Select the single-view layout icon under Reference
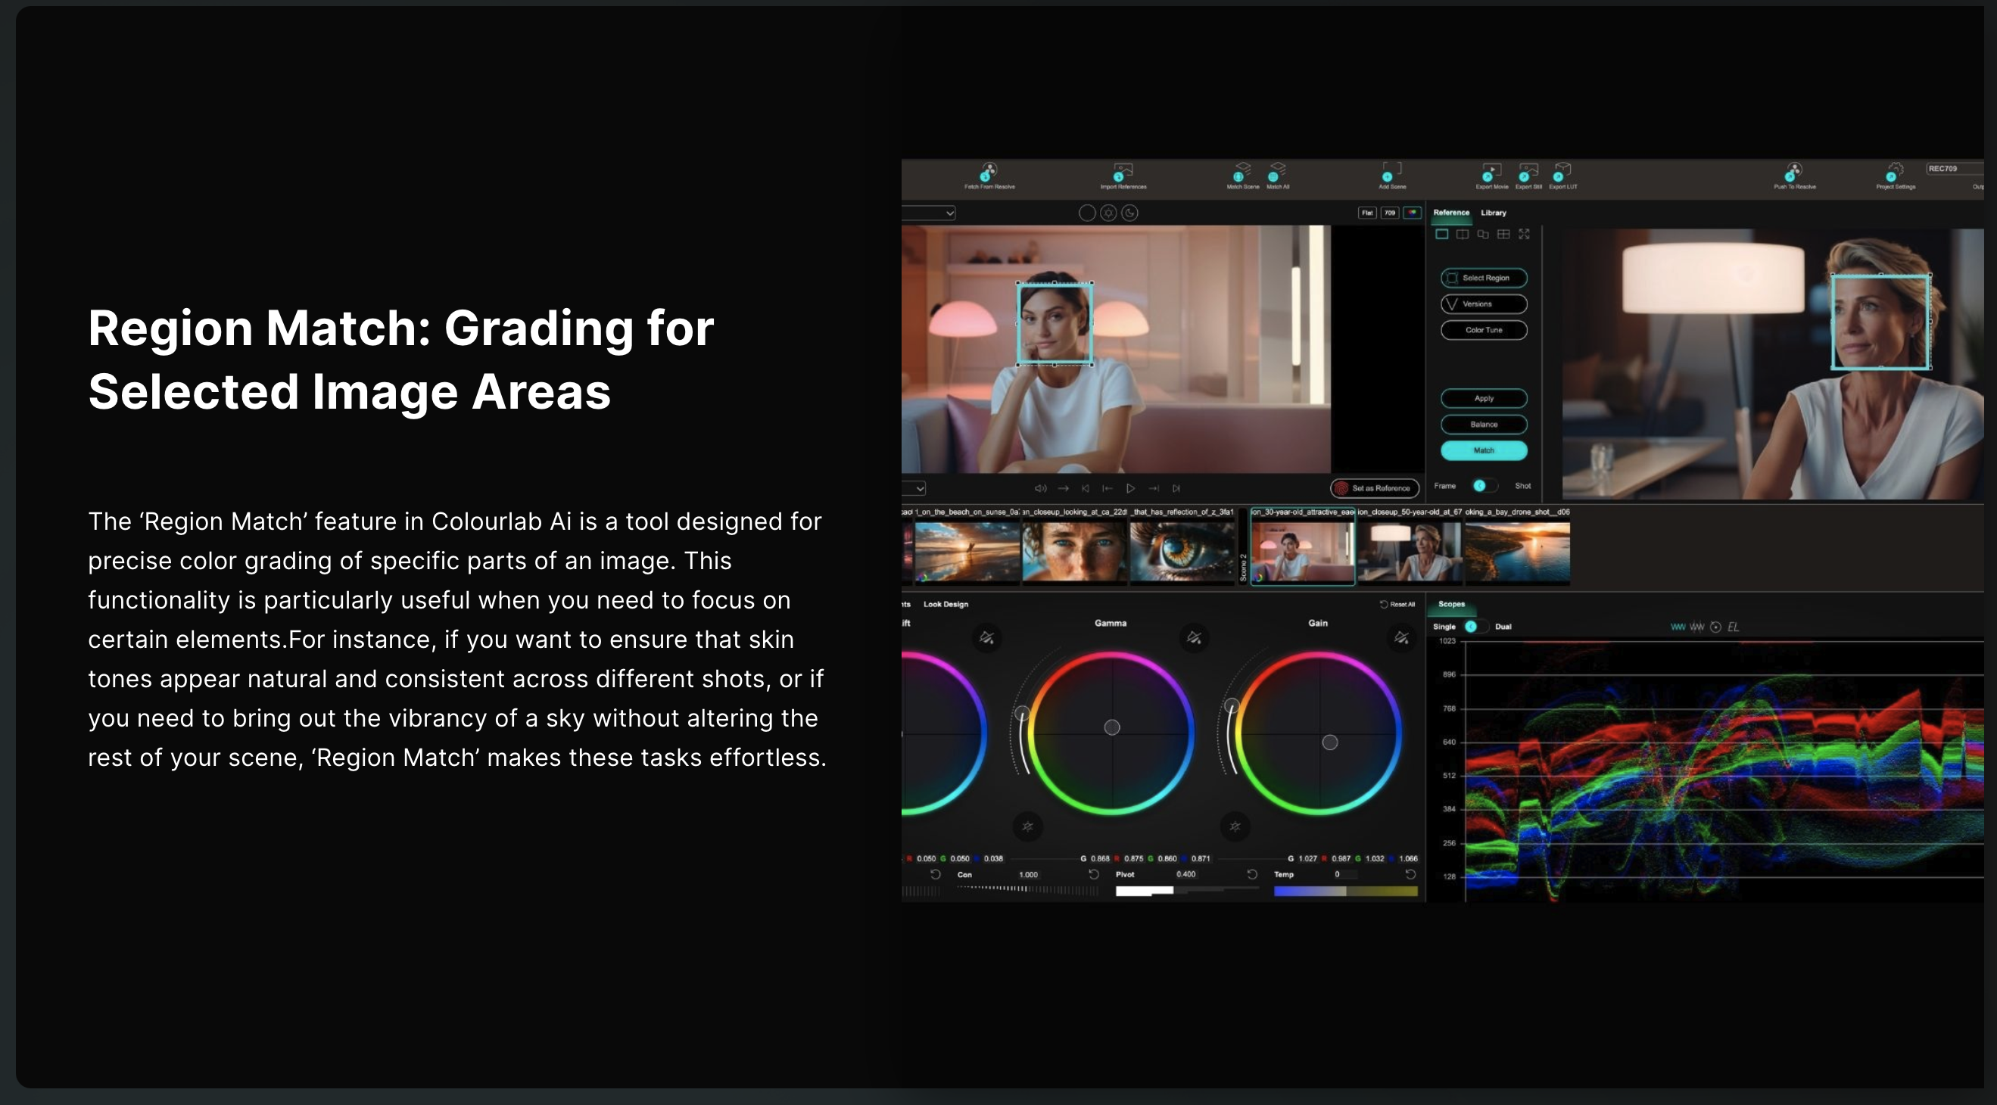The width and height of the screenshot is (1997, 1105). pyautogui.click(x=1441, y=234)
